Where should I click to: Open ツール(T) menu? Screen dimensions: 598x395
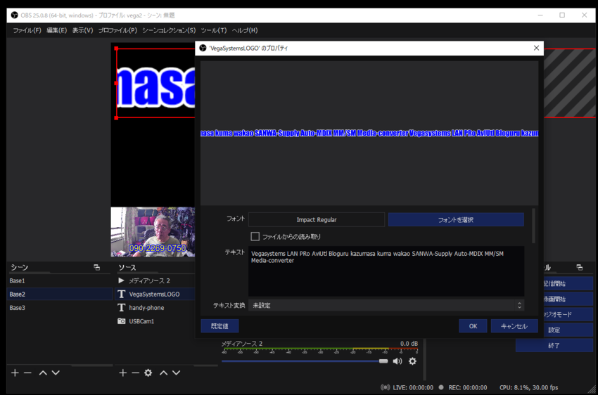coord(214,30)
